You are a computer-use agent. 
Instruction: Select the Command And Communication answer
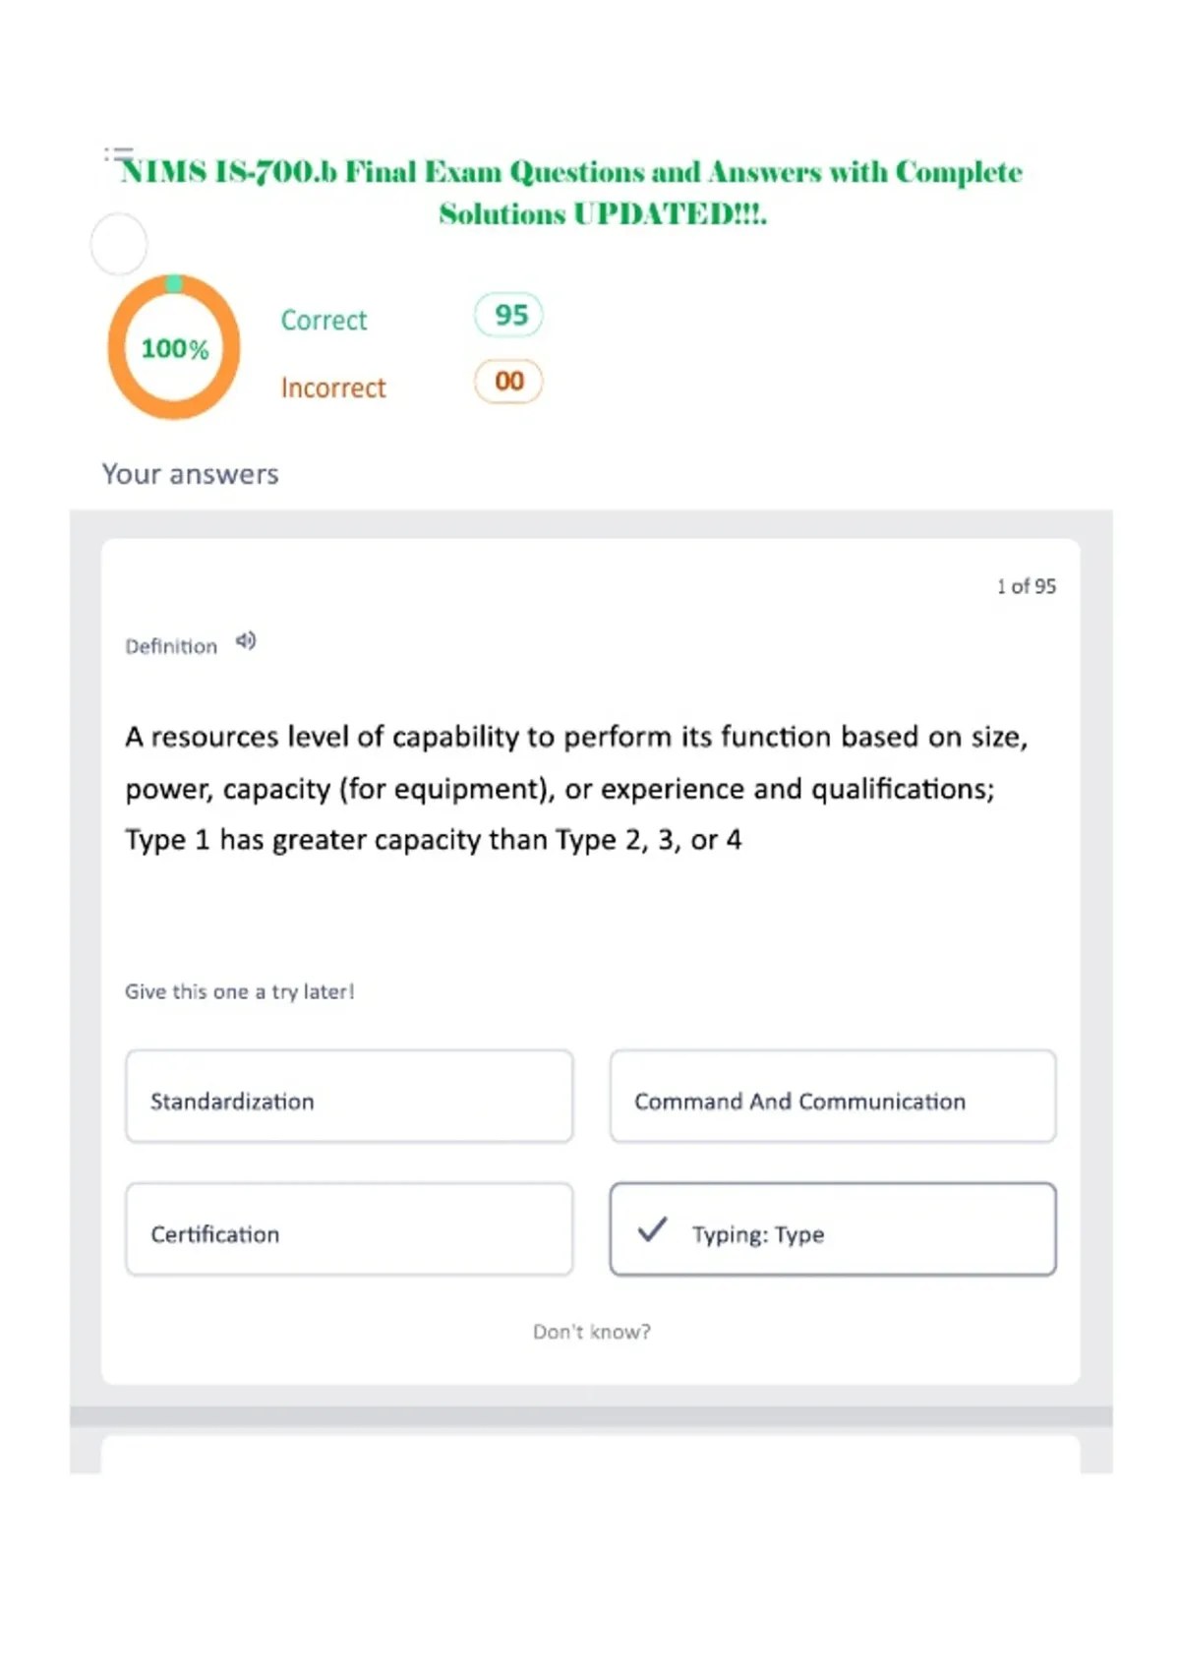click(x=833, y=1097)
